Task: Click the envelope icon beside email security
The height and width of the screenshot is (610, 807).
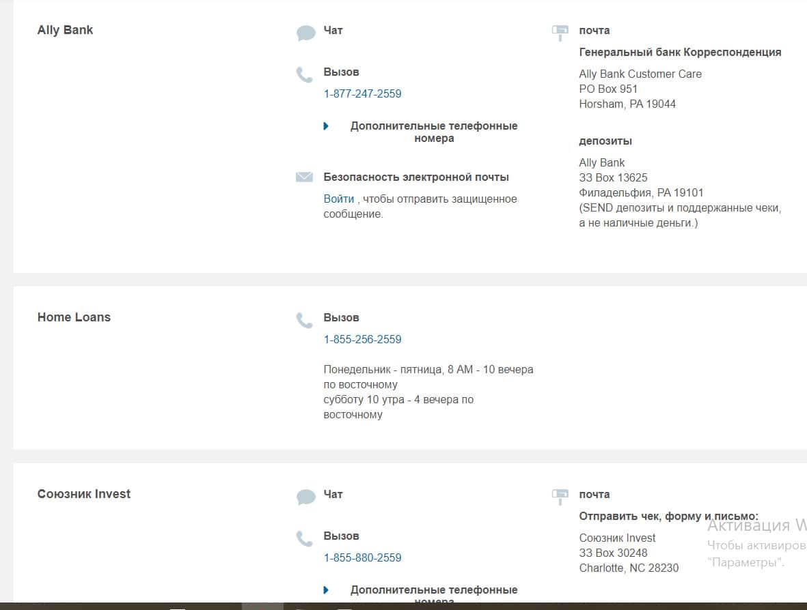Action: 304,177
